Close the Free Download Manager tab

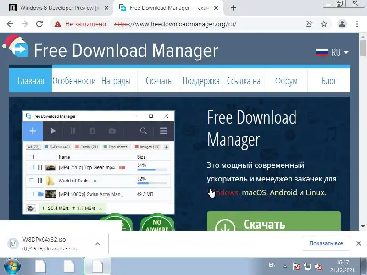(x=216, y=8)
